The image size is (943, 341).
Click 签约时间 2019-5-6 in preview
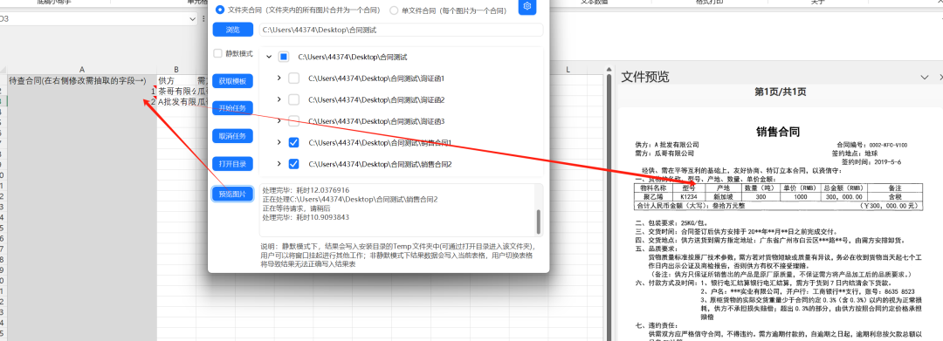point(871,162)
